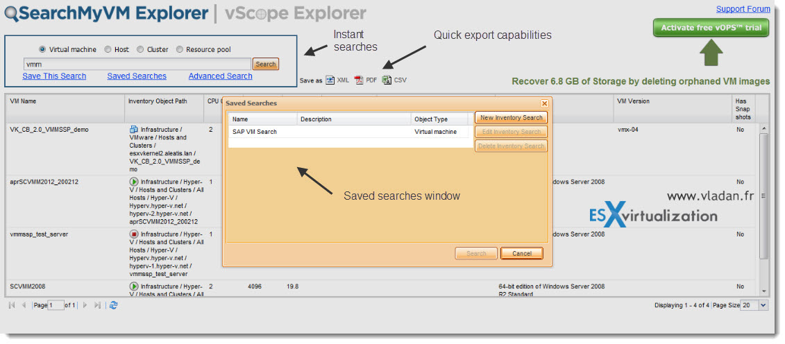
Task: Click the running status icon for SCVMM2008
Action: point(134,286)
